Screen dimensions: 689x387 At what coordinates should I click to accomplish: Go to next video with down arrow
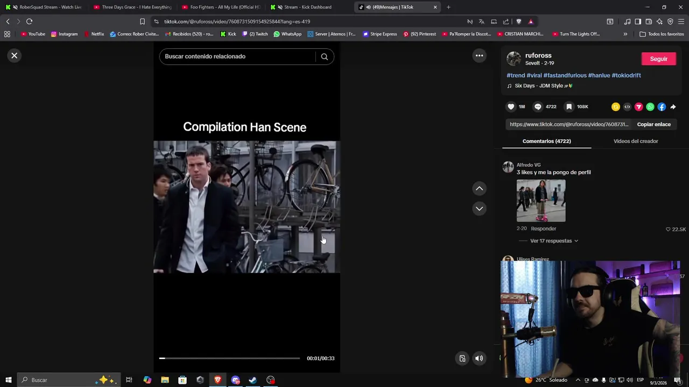click(479, 209)
